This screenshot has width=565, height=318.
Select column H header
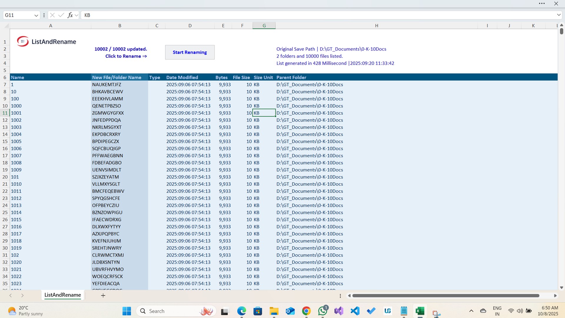pos(377,26)
